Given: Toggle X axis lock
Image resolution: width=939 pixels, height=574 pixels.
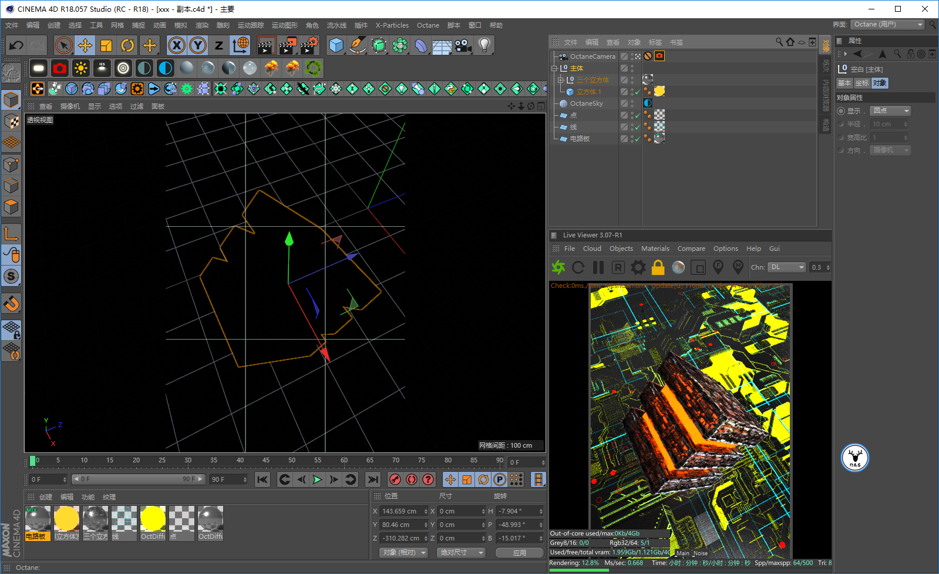Looking at the screenshot, I should coord(176,45).
